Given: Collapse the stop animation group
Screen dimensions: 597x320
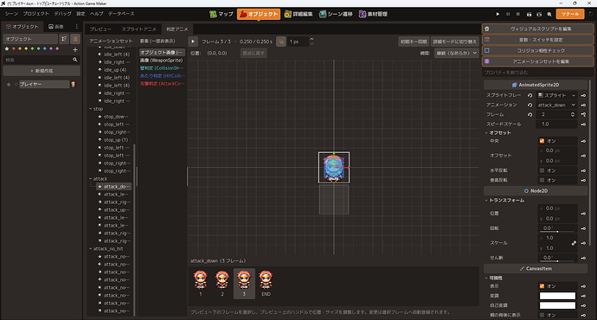Looking at the screenshot, I should pyautogui.click(x=91, y=109).
